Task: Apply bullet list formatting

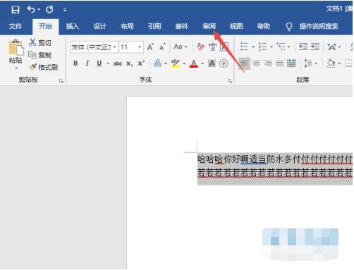Action: [245, 47]
